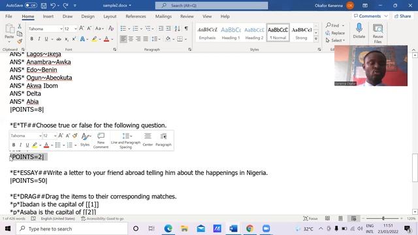This screenshot has width=418, height=235.
Task: Toggle subscript formatting
Action: 67,39
